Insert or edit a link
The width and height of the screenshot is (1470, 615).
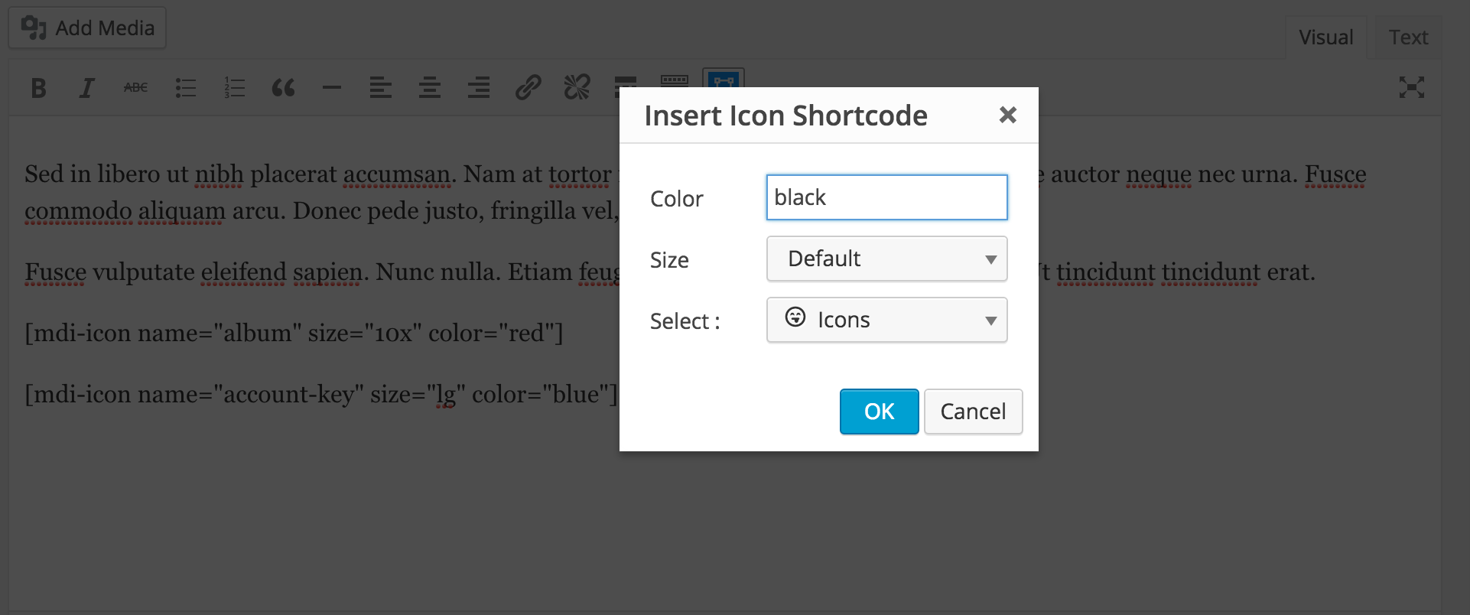[528, 88]
